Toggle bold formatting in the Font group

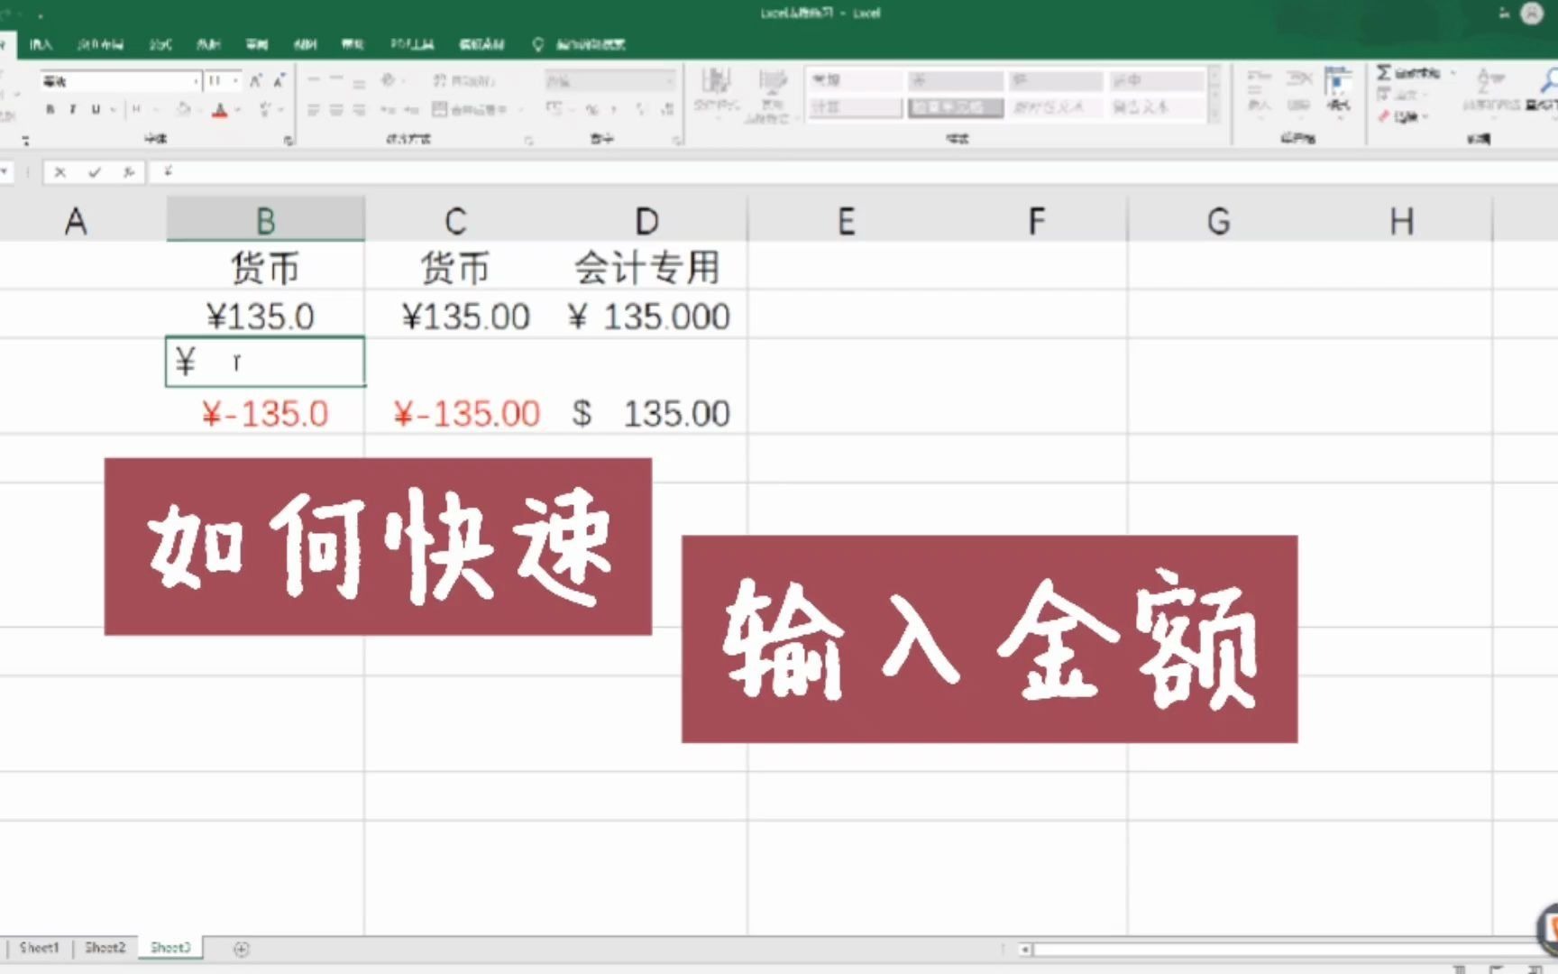coord(50,109)
